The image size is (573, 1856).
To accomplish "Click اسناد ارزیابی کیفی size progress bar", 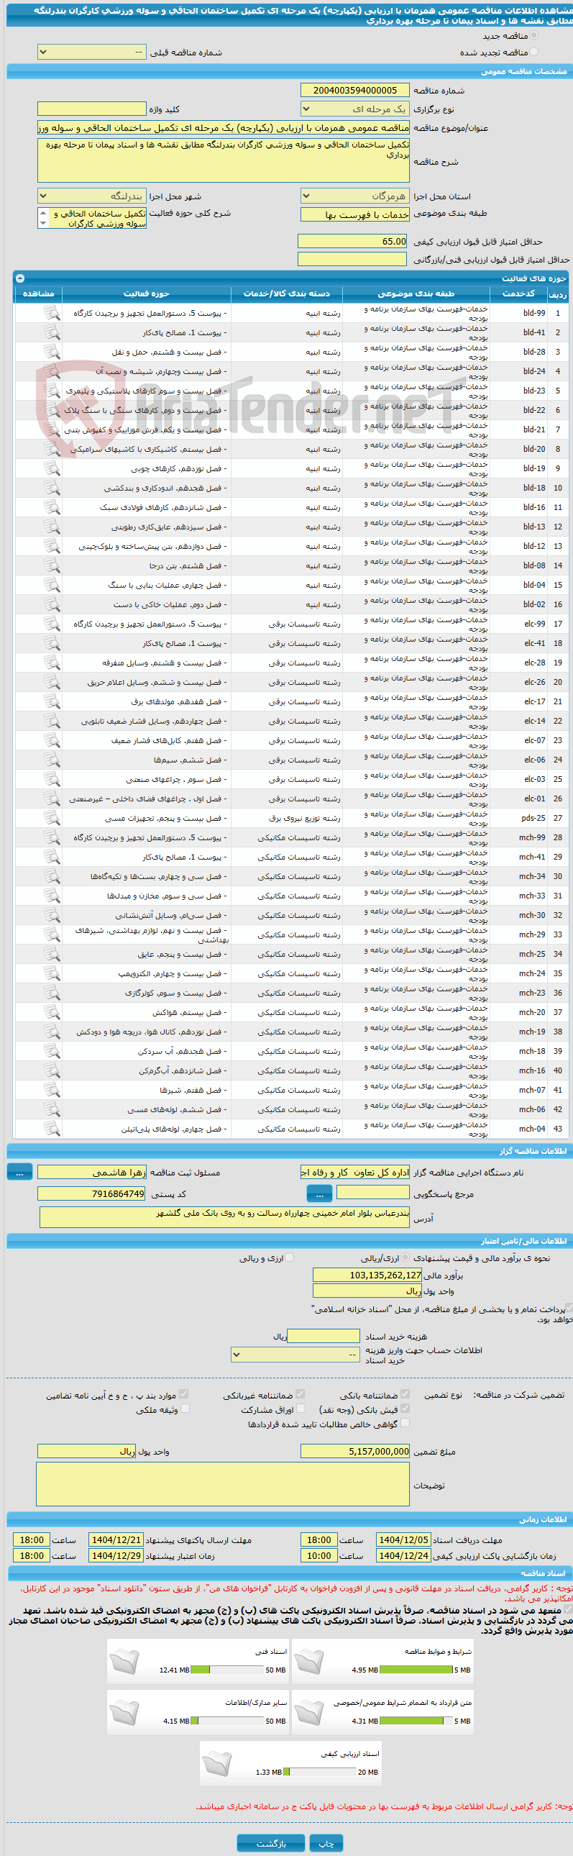I will (x=320, y=1772).
